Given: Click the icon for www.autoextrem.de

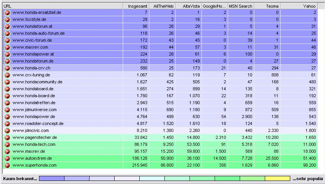Looking at the screenshot, I should [7, 159].
